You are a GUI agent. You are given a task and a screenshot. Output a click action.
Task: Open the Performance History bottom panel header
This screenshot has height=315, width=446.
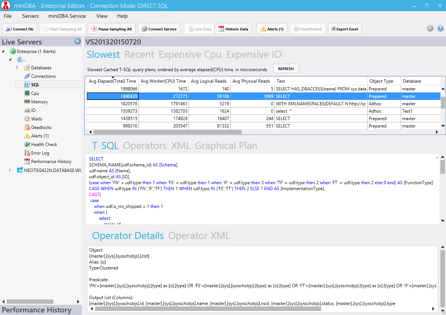pos(41,310)
